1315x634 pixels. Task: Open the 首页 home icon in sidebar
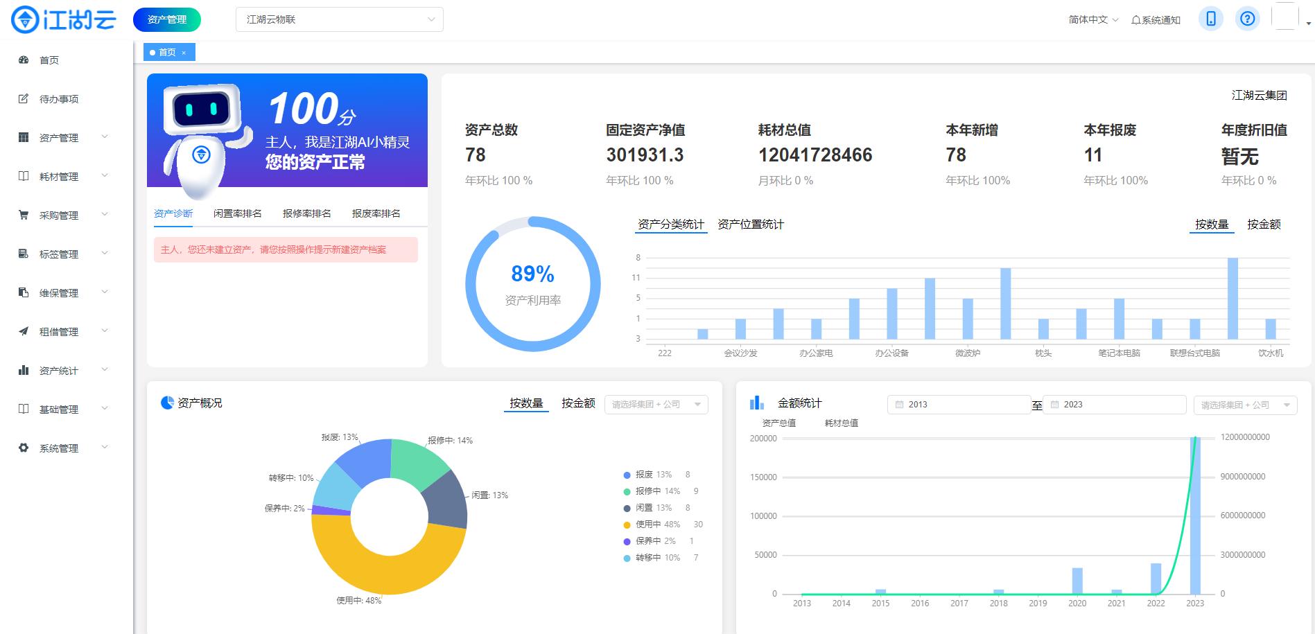[x=24, y=60]
